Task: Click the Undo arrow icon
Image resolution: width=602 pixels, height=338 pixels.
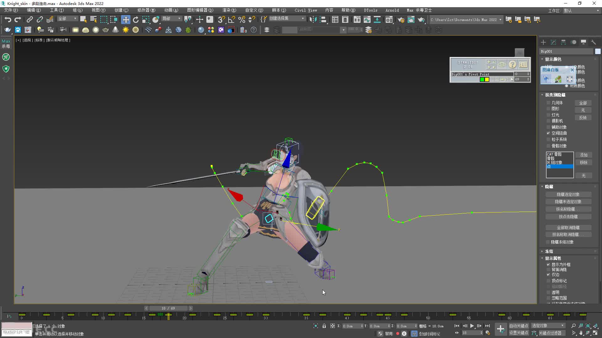Action: click(8, 19)
